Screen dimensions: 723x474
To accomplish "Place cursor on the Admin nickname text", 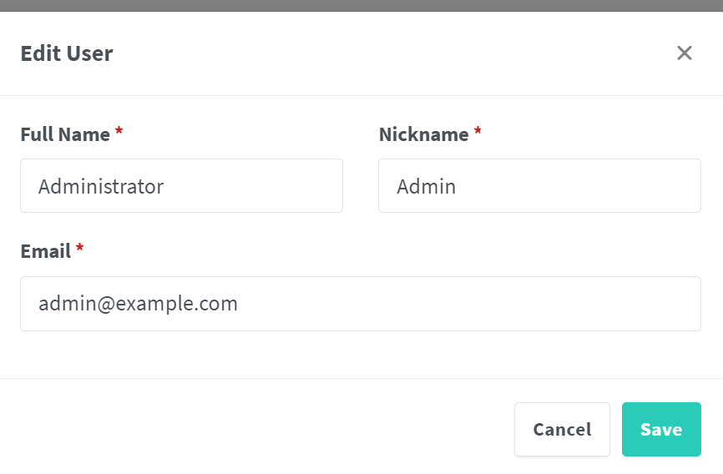I will (x=426, y=186).
